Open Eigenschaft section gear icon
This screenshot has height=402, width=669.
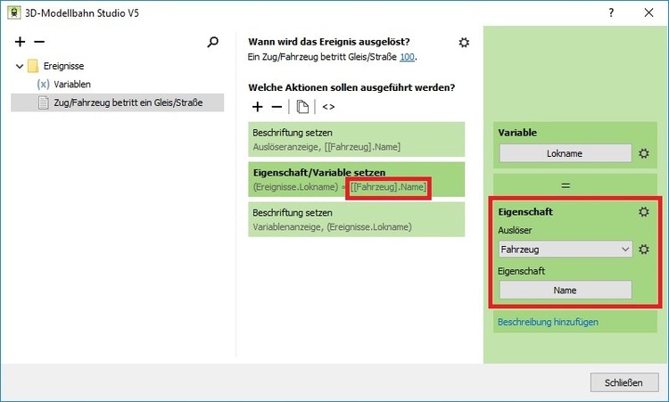coord(644,212)
